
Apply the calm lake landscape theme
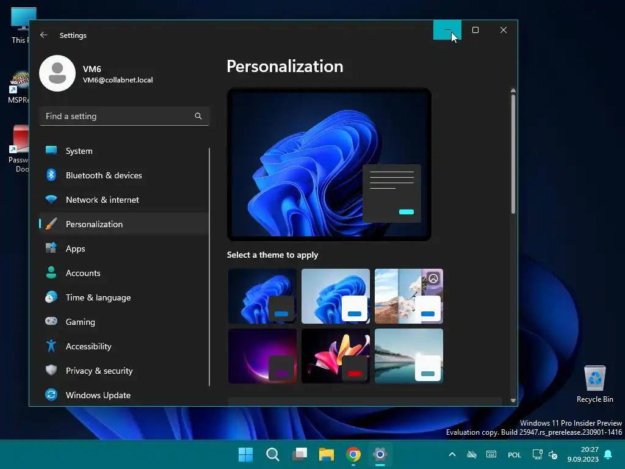409,356
